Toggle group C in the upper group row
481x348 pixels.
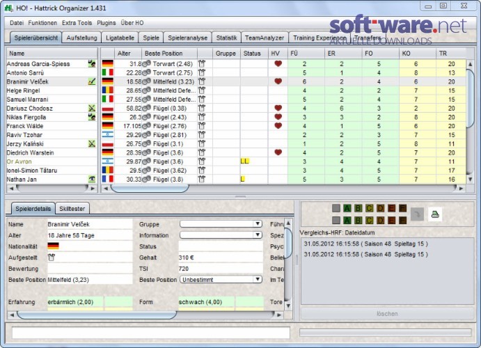[x=369, y=209]
